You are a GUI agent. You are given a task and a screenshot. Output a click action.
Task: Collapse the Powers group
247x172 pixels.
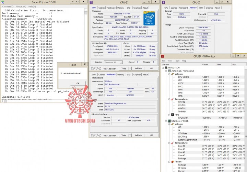pyautogui.click(x=169, y=162)
